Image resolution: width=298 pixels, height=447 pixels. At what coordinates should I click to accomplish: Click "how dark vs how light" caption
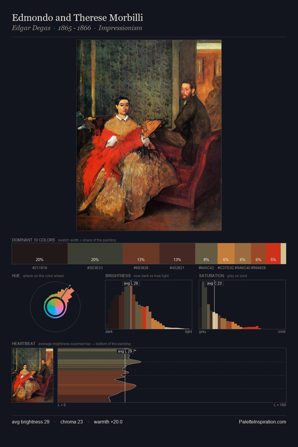[151, 276]
